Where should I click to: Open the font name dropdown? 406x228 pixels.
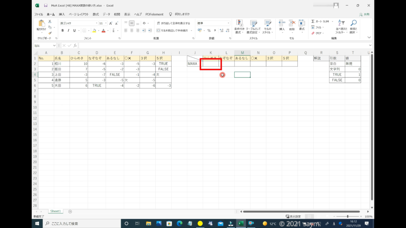(96, 23)
